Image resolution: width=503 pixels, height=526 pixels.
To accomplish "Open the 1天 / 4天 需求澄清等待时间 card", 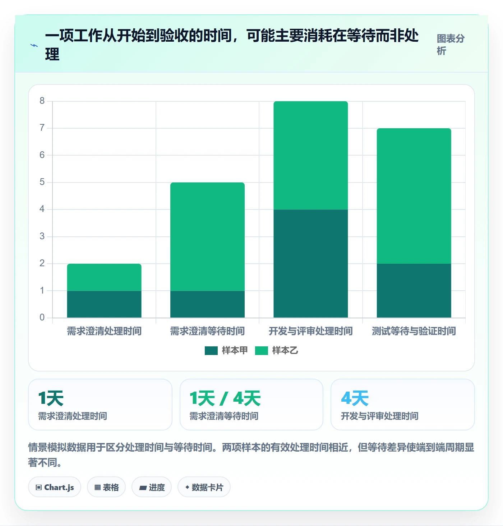I will tap(251, 405).
